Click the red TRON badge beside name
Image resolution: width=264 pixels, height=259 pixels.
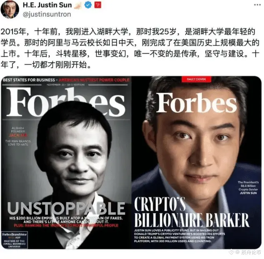point(98,5)
